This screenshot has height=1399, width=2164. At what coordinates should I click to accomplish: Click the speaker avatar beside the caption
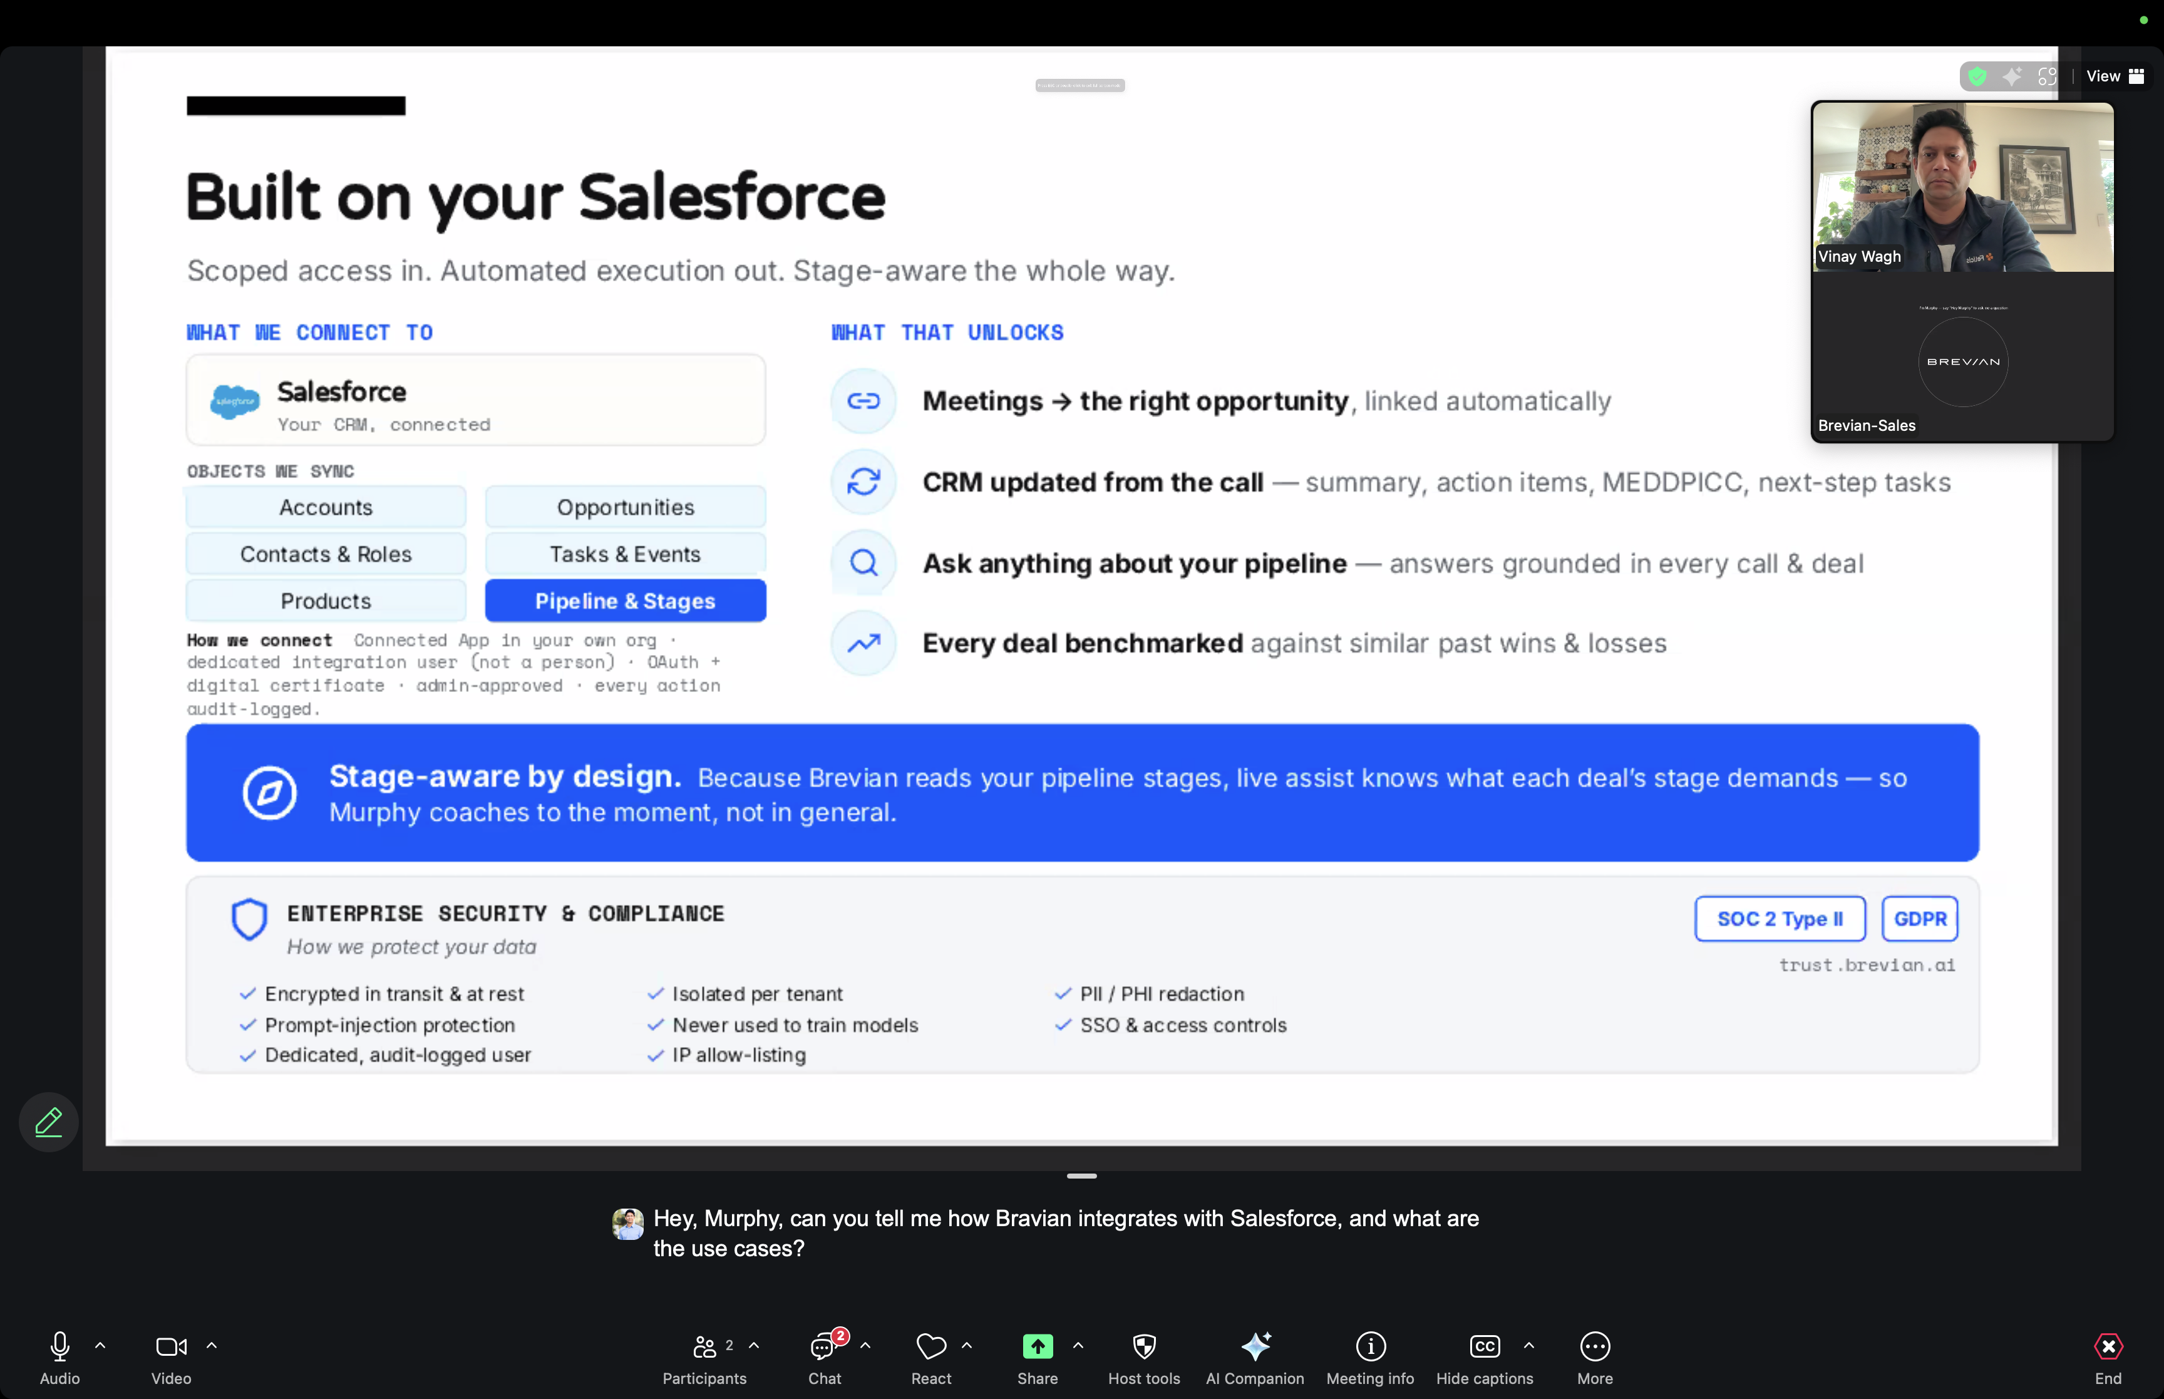click(x=627, y=1224)
